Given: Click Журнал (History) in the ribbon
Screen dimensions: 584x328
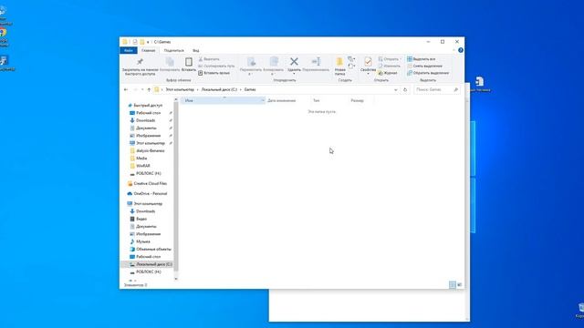Looking at the screenshot, I should click(387, 73).
